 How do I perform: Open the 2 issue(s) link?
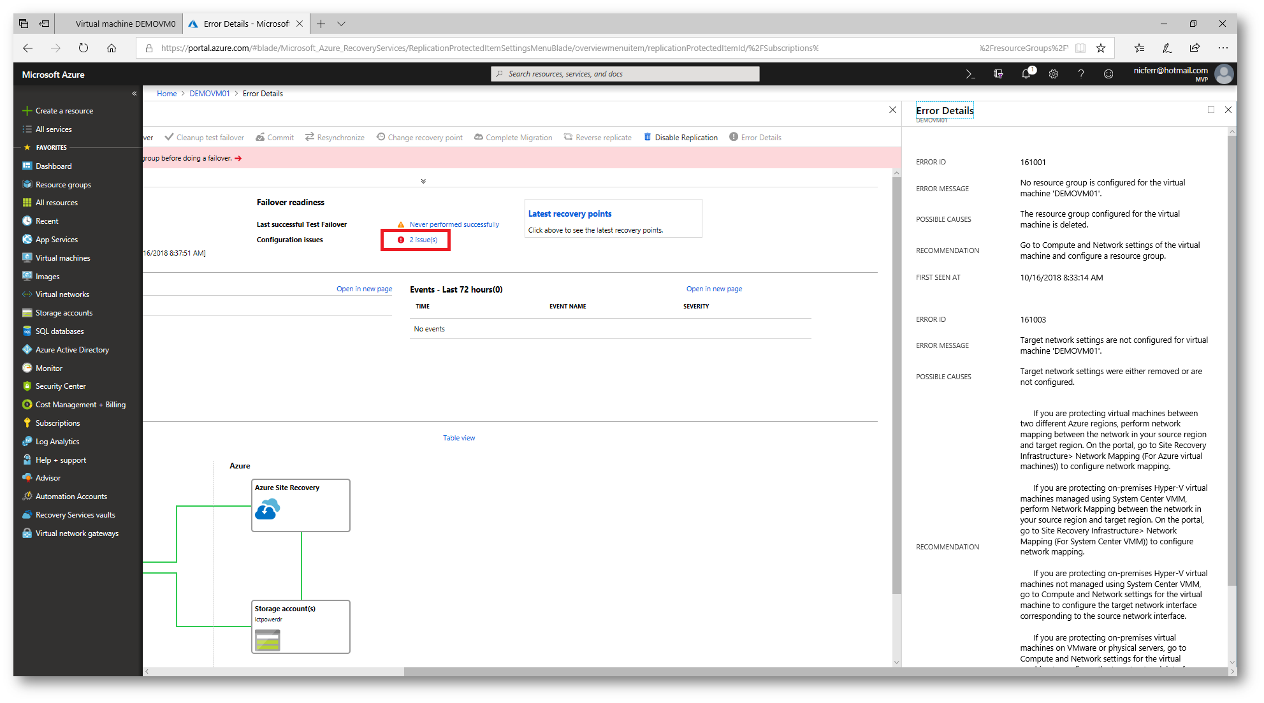pos(423,240)
